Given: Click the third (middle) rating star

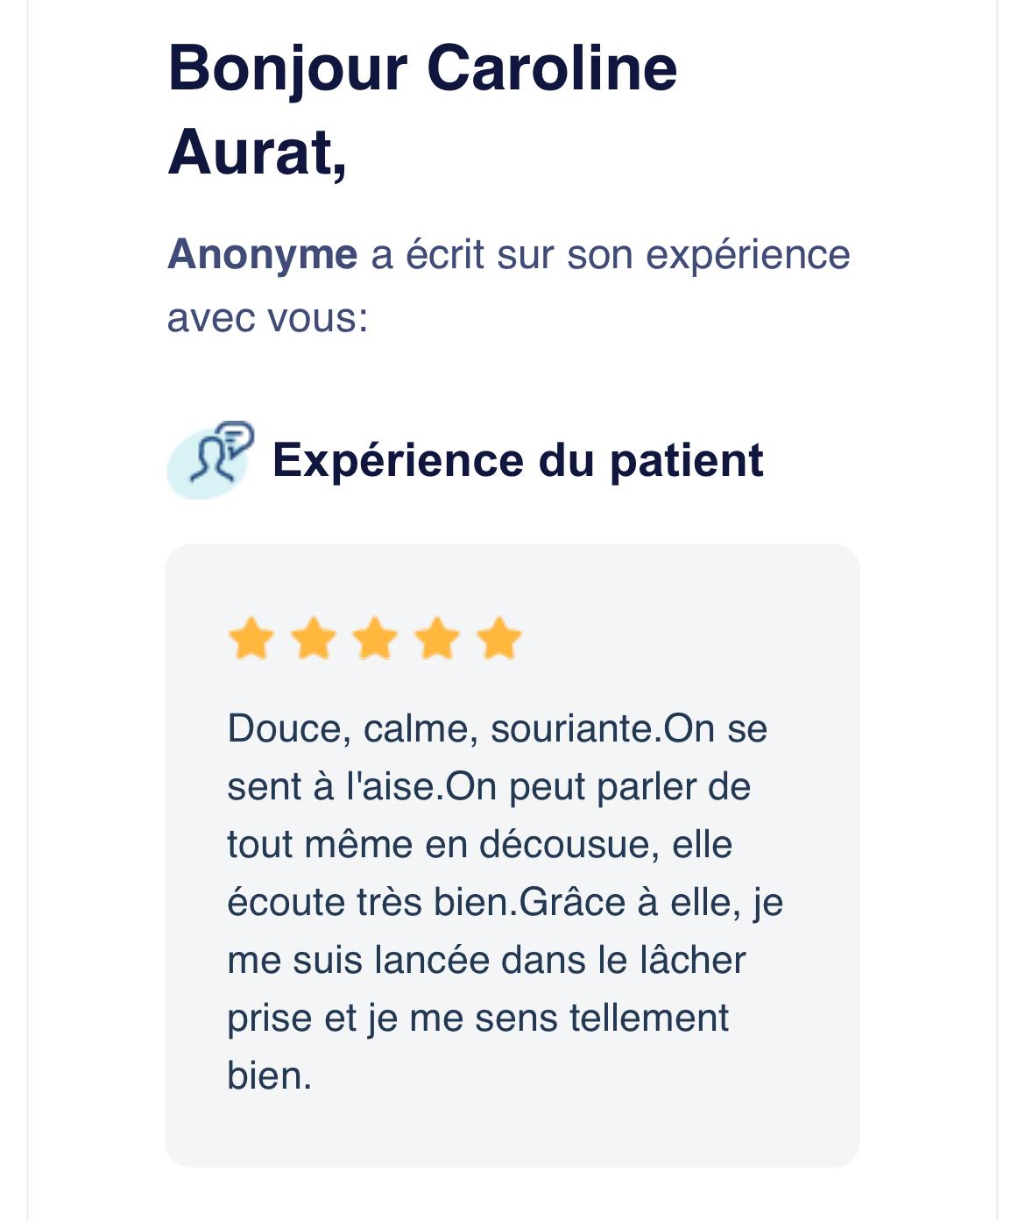Looking at the screenshot, I should tap(376, 638).
